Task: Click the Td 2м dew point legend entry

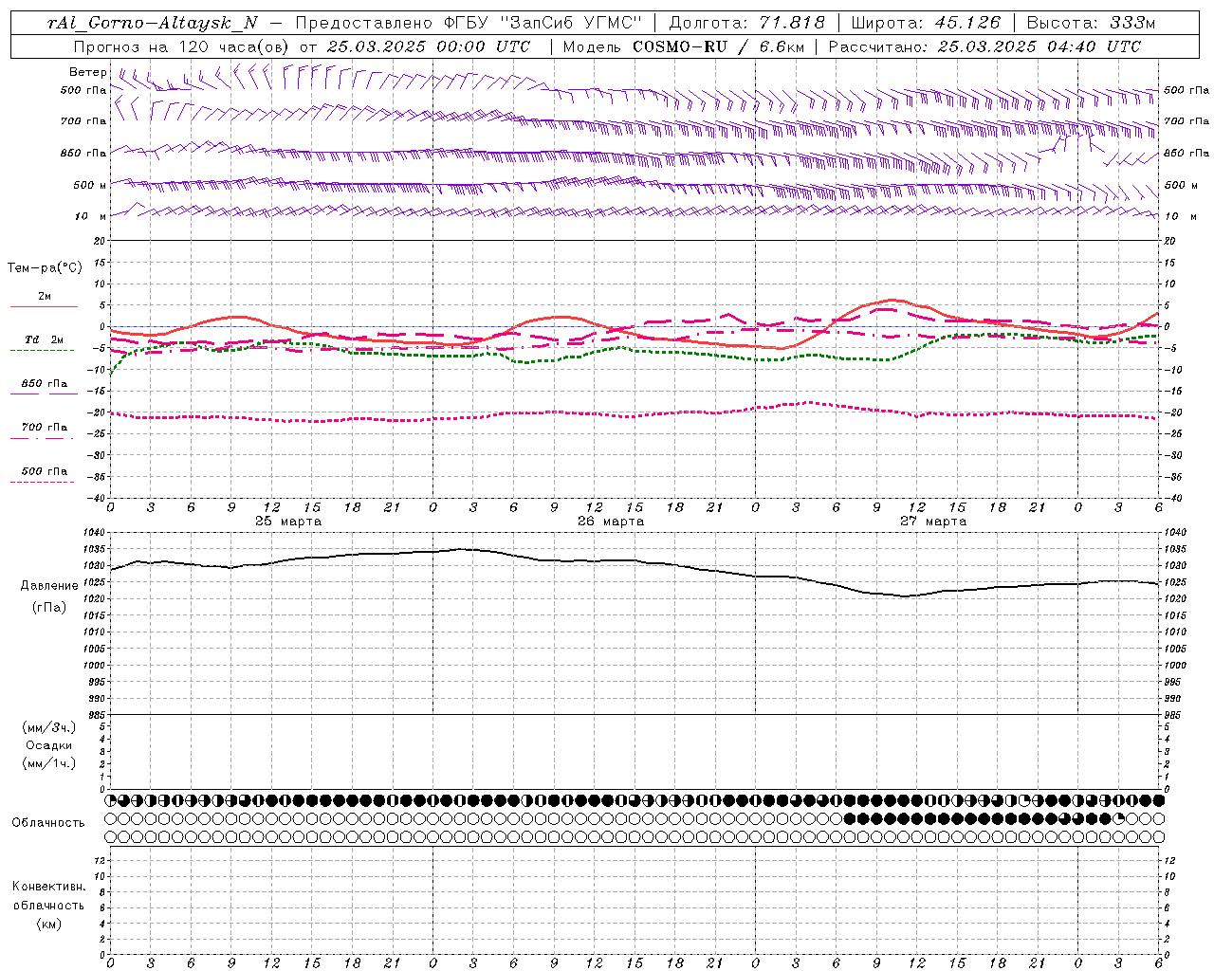Action: pos(44,339)
